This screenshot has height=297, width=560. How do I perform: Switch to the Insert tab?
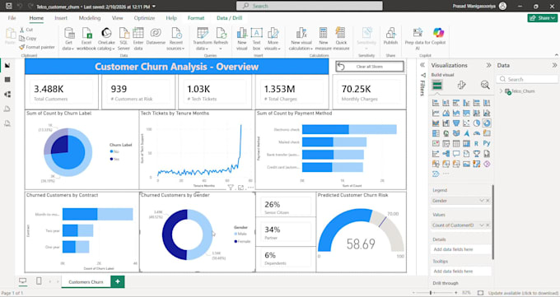coord(61,18)
